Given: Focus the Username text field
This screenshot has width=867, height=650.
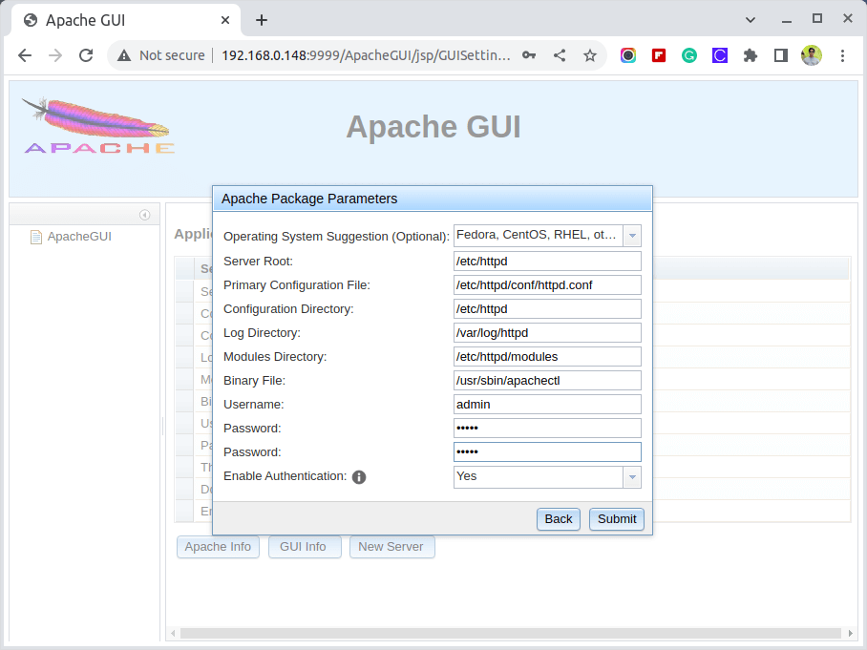Looking at the screenshot, I should (546, 405).
